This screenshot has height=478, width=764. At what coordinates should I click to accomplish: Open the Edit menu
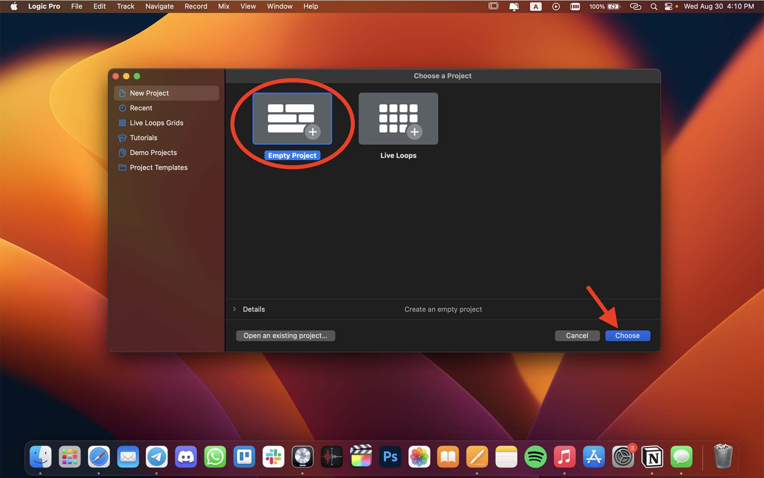click(100, 6)
